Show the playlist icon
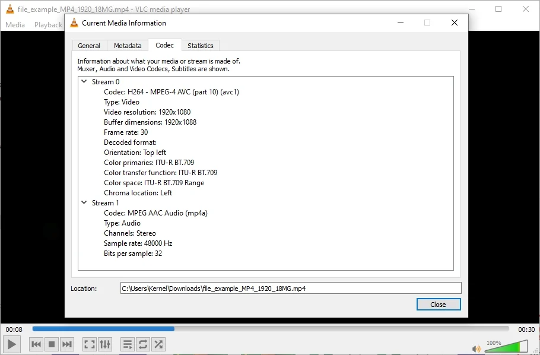Image resolution: width=540 pixels, height=355 pixels. [128, 344]
